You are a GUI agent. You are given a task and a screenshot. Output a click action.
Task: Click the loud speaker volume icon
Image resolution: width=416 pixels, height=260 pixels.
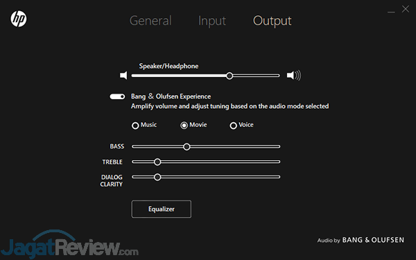click(294, 76)
